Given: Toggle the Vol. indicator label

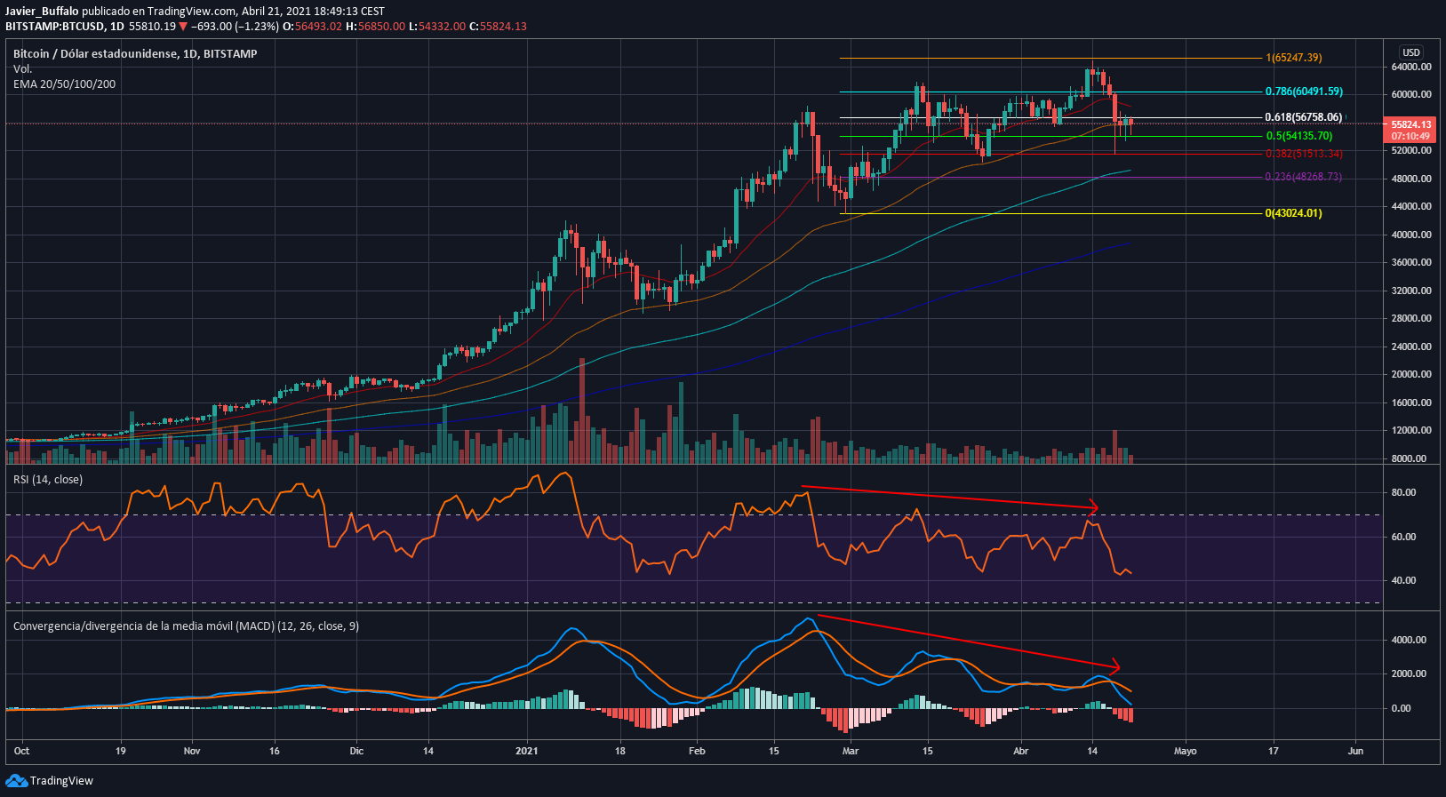Looking at the screenshot, I should (x=22, y=69).
